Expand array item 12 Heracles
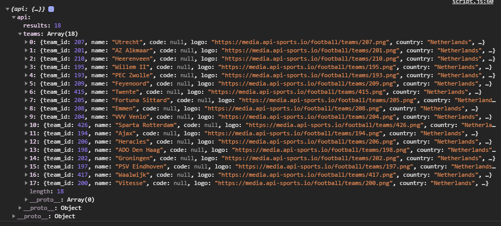This screenshot has width=501, height=226. 26,142
